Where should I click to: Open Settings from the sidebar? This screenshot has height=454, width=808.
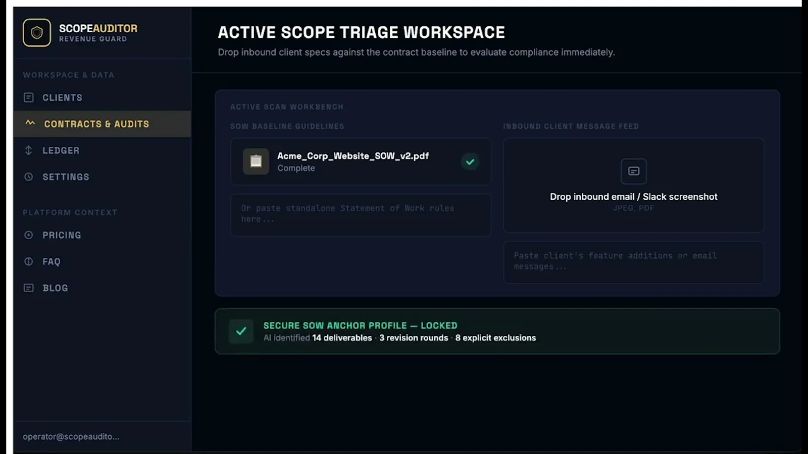click(x=102, y=177)
